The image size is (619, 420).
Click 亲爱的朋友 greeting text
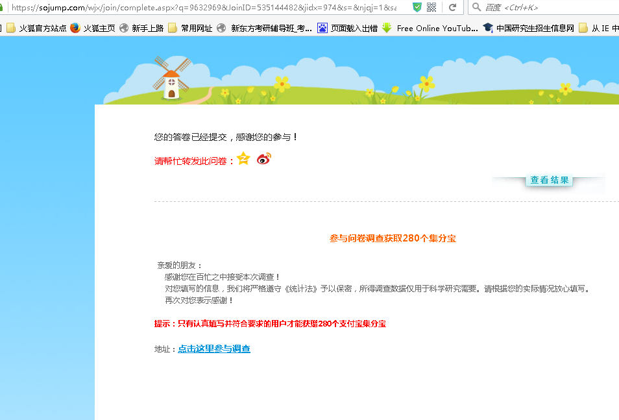coord(180,266)
